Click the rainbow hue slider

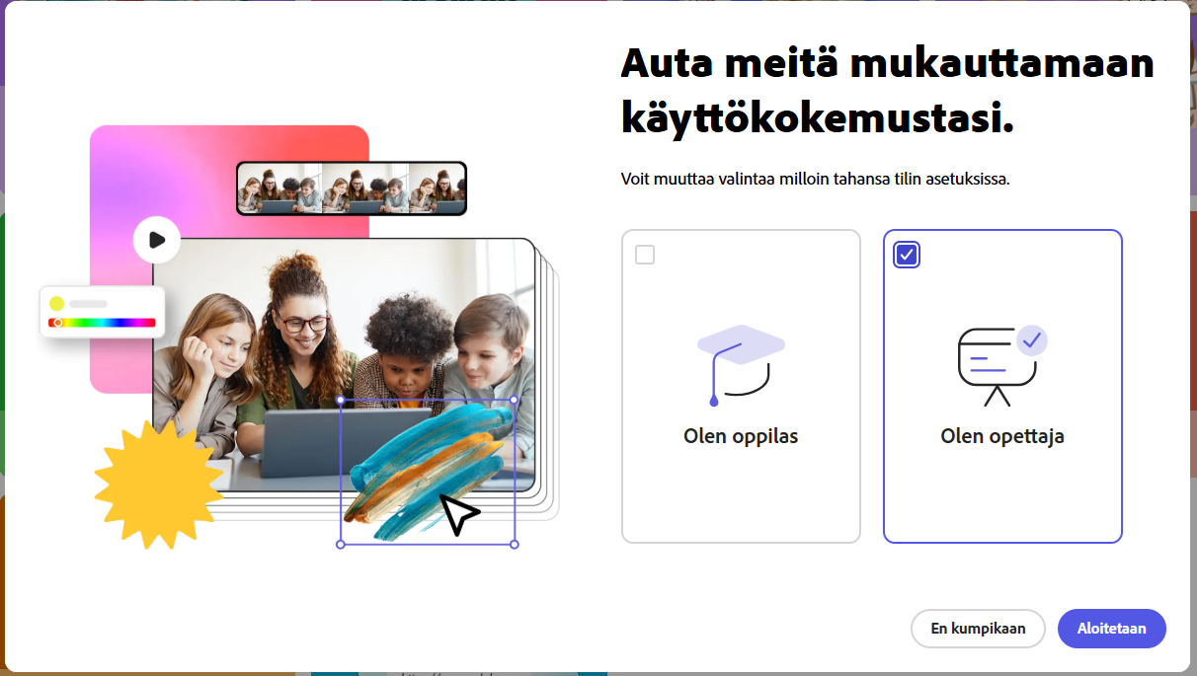click(103, 323)
